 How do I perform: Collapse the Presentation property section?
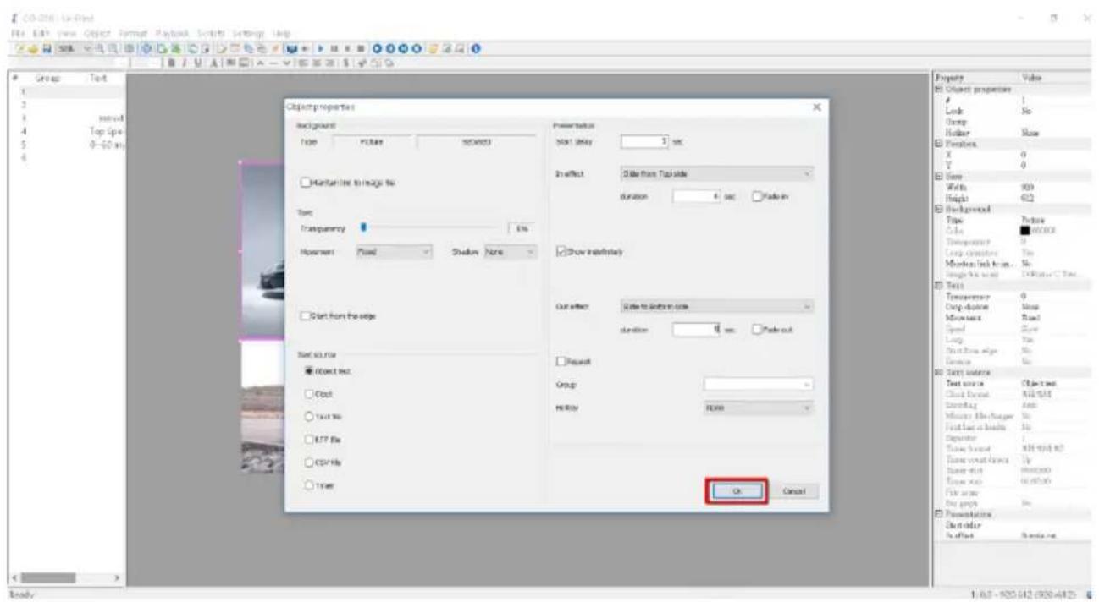[938, 514]
